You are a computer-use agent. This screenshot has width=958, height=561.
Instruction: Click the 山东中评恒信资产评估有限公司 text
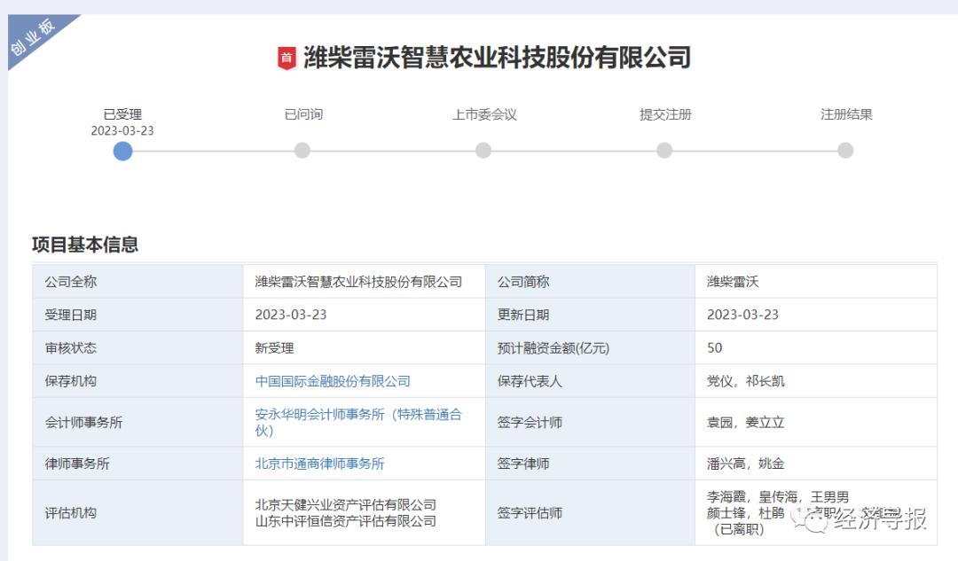point(346,521)
